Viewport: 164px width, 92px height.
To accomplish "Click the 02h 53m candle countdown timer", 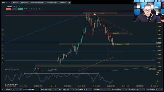I will coord(152,69).
